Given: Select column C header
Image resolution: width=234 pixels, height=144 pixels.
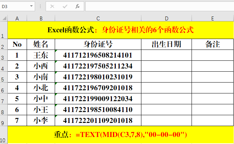Looking at the screenshot, I should (98, 19).
